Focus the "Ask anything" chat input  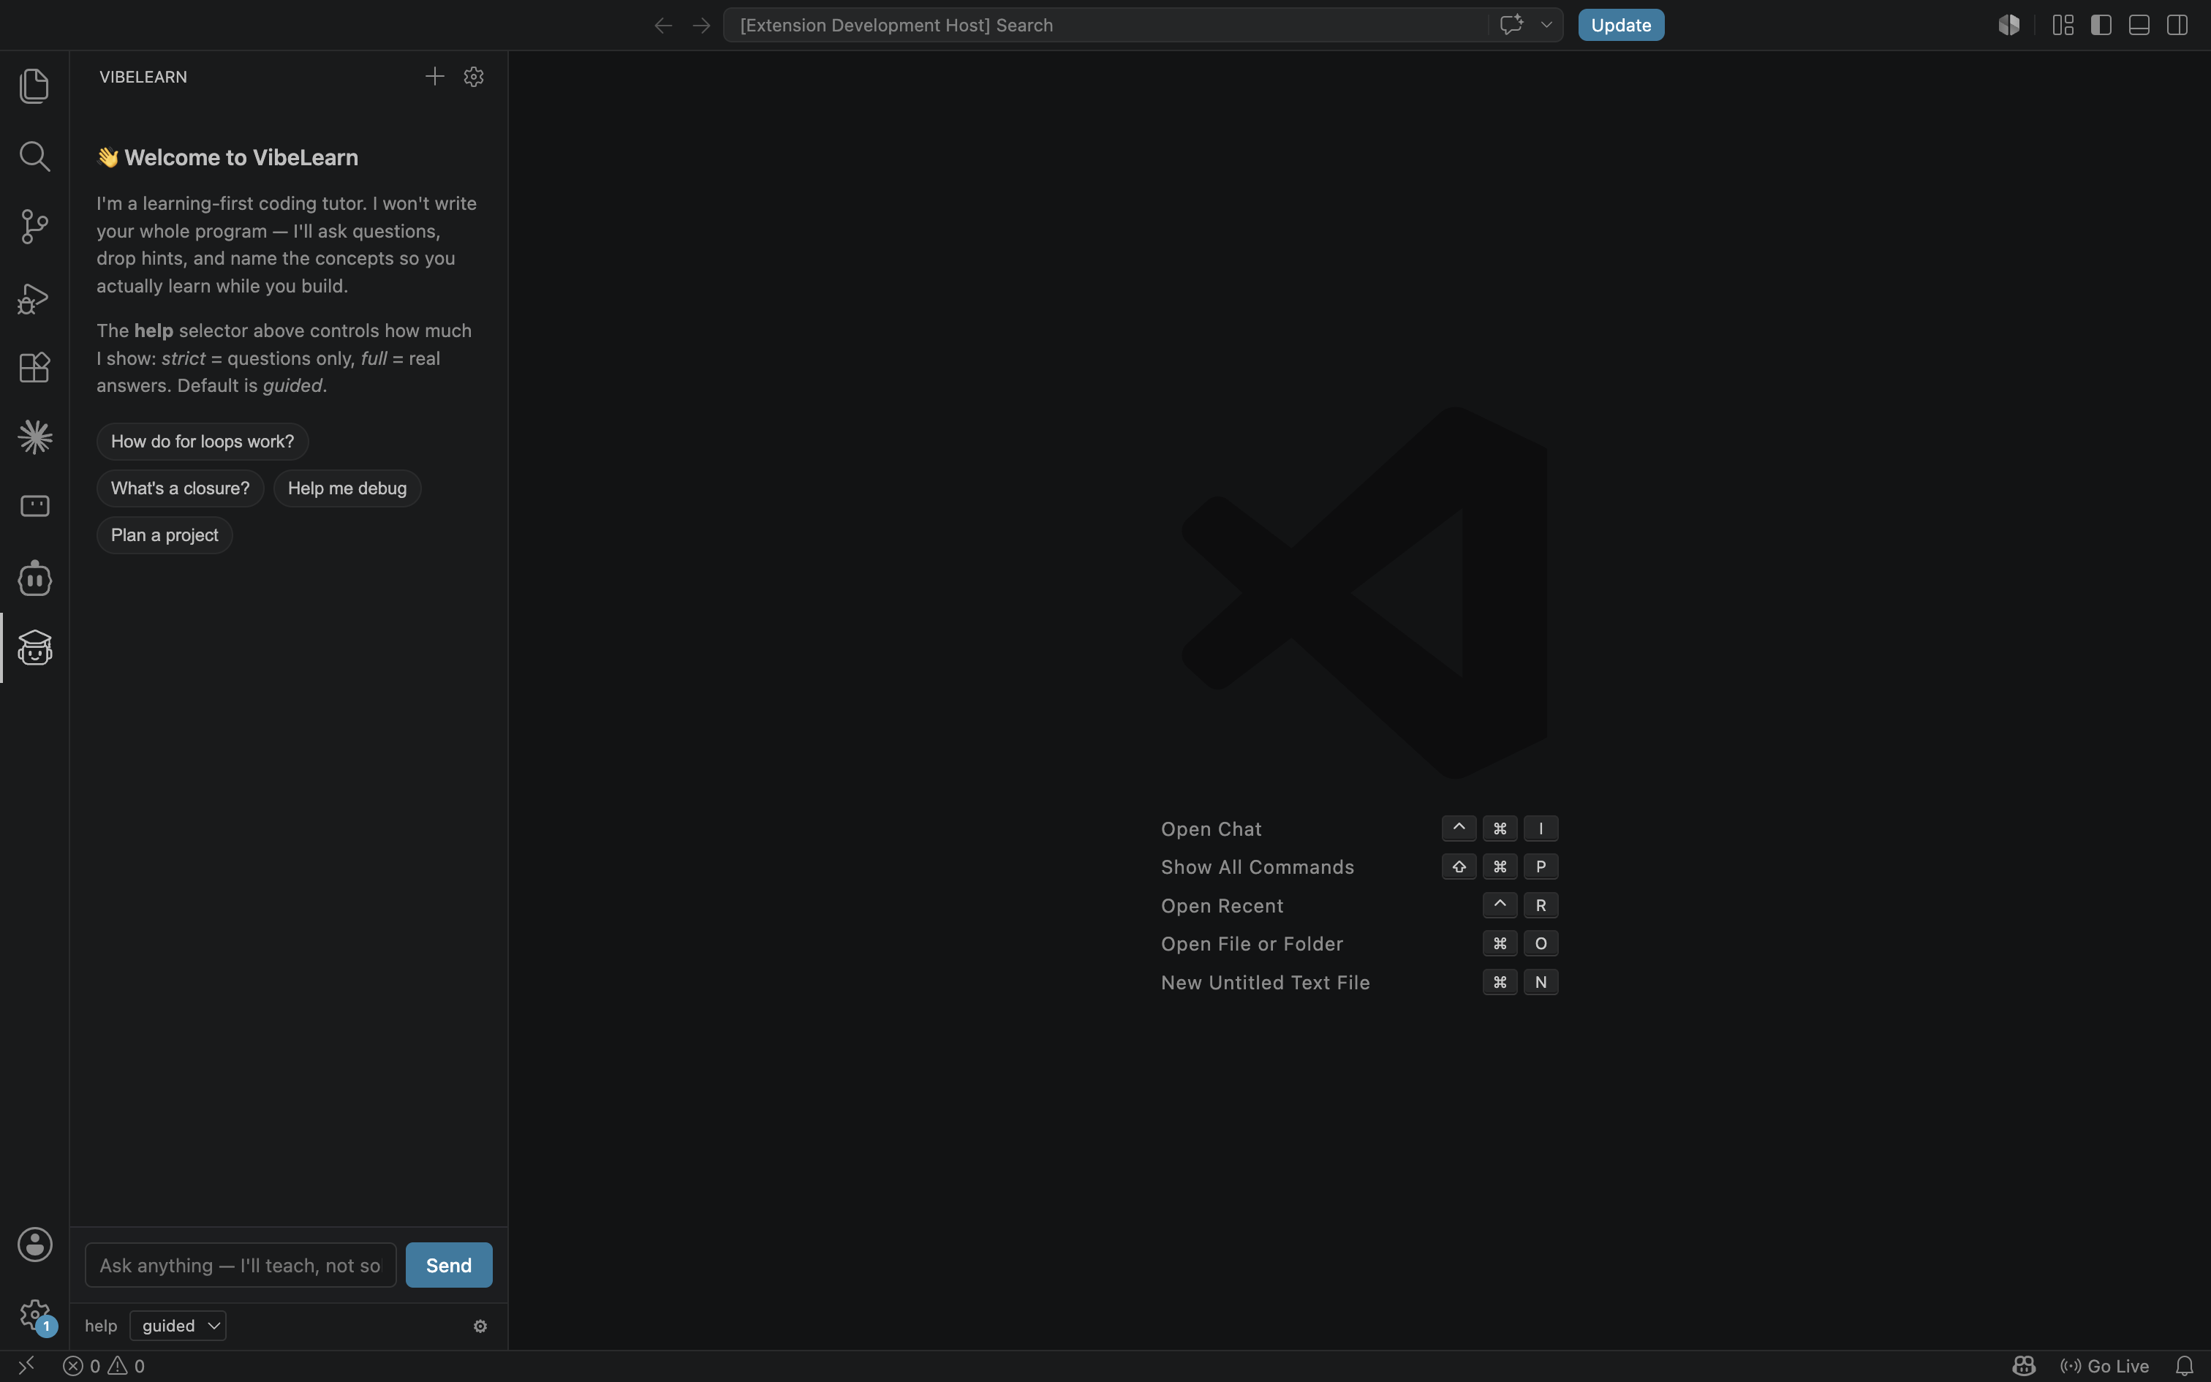(x=241, y=1265)
